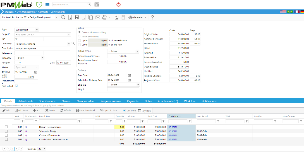Go to next page in pager

pos(17,149)
